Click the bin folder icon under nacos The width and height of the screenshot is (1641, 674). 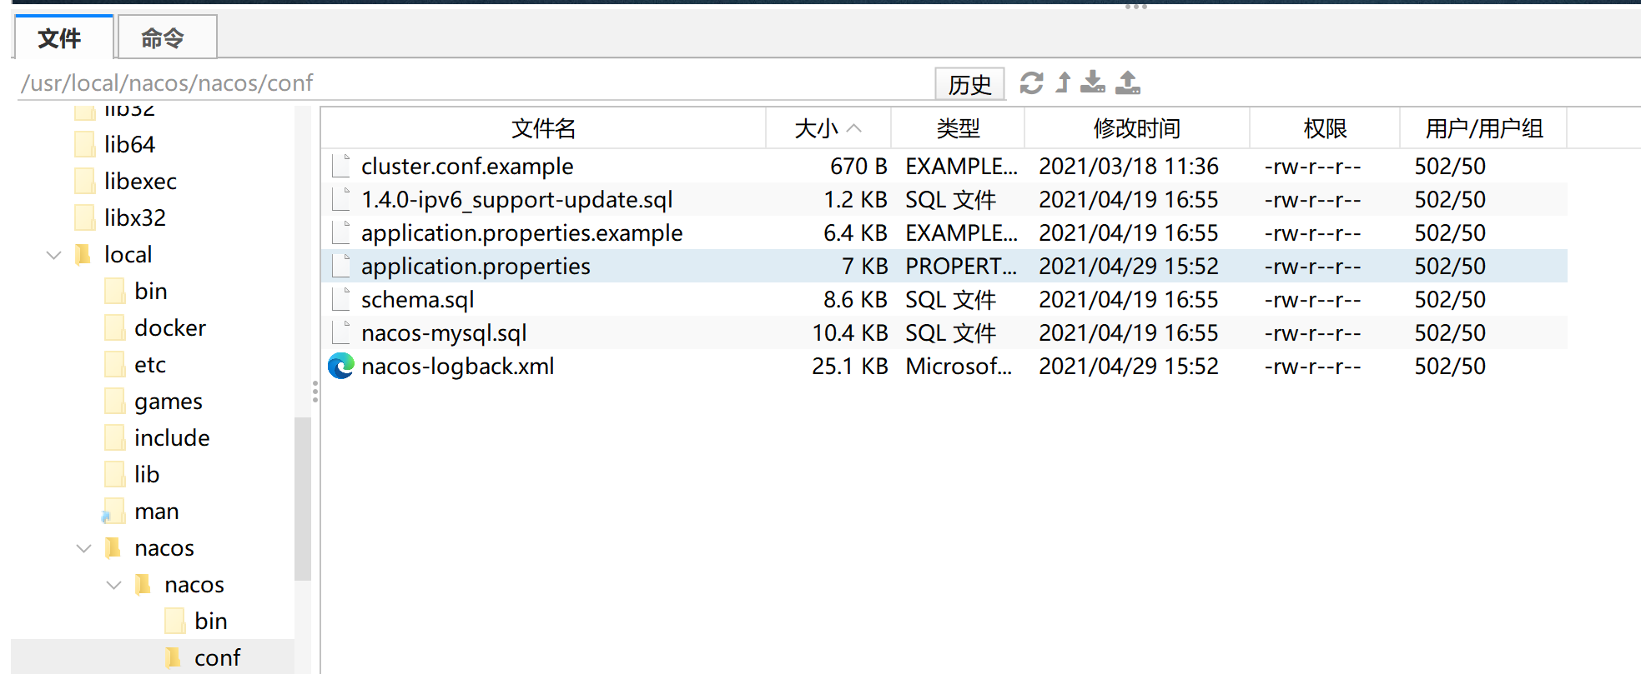[x=175, y=622]
